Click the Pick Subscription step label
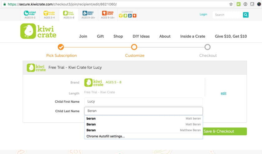 coord(61,55)
